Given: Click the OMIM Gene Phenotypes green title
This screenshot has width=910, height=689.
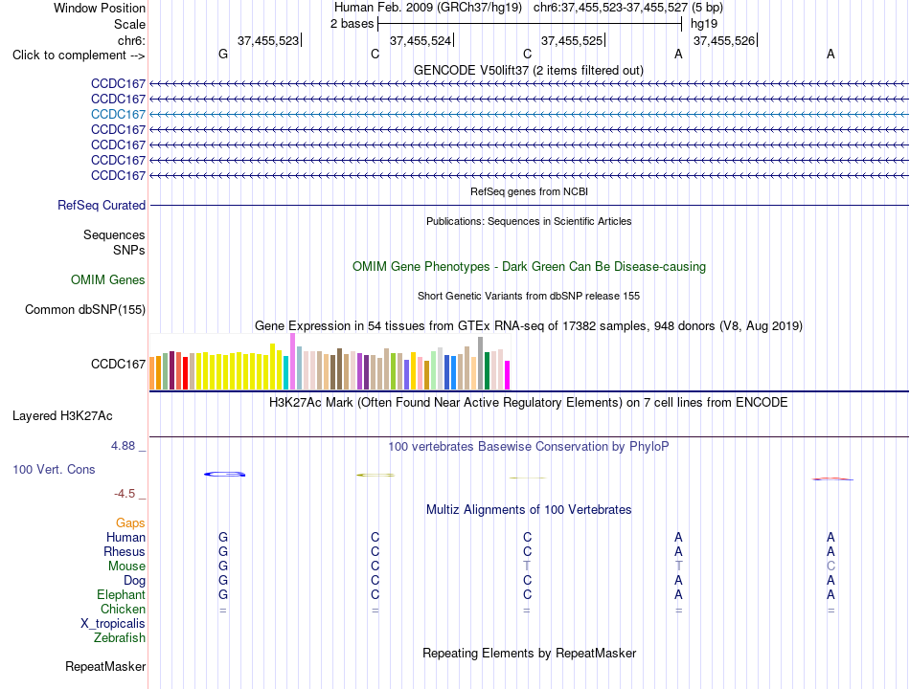Looking at the screenshot, I should click(529, 267).
